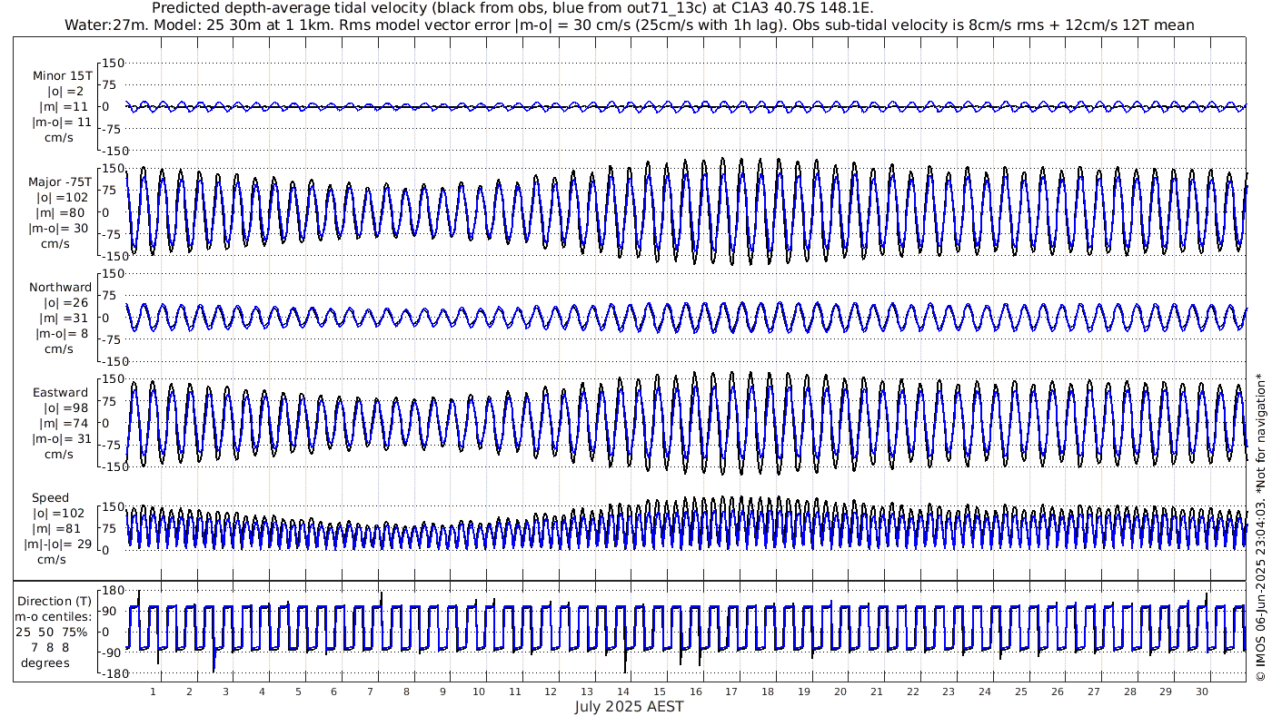Click the '|m-o|= 8' value under Northward
Image resolution: width=1272 pixels, height=726 pixels.
click(x=60, y=333)
